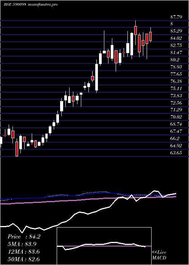189x265 pixels.
Task: Select the 67.47 price axis label
Action: pos(176,131)
